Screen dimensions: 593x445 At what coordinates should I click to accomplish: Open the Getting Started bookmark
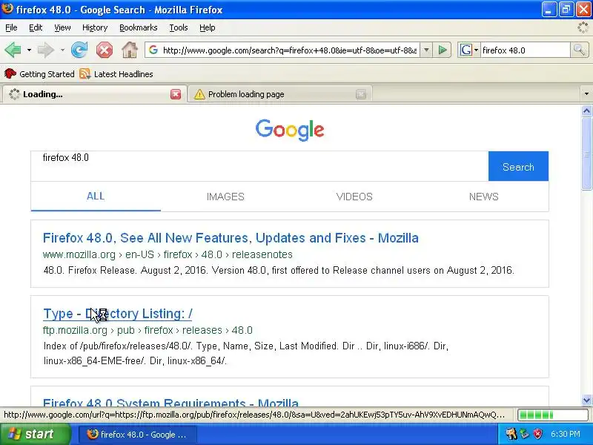point(39,73)
